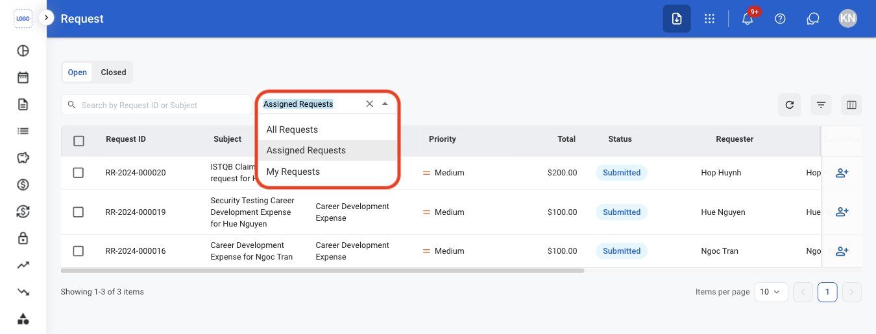Open the dashboard pie chart sidebar icon

point(23,50)
